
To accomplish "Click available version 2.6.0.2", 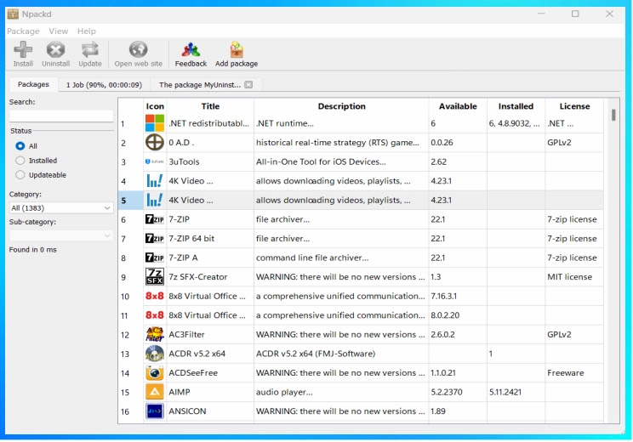I will point(442,334).
